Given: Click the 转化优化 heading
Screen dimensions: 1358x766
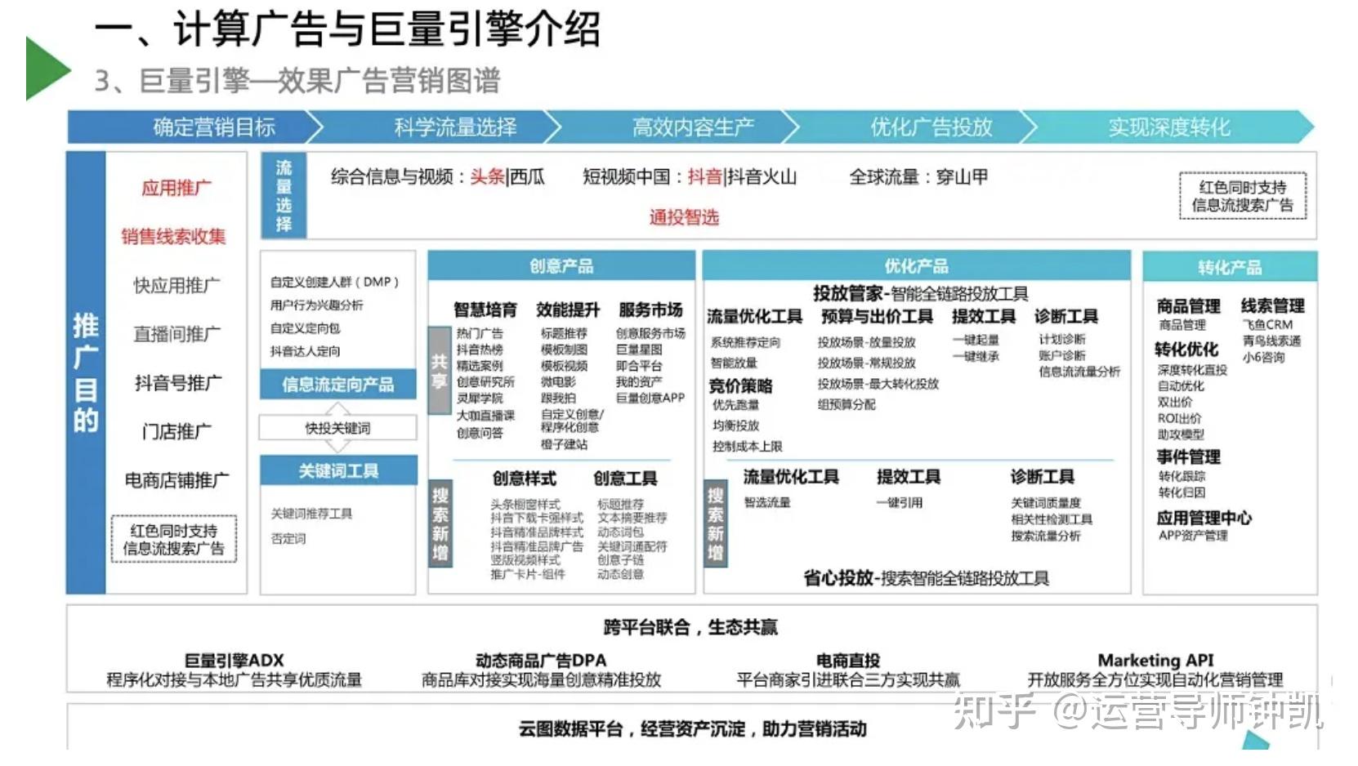Looking at the screenshot, I should tap(1186, 350).
